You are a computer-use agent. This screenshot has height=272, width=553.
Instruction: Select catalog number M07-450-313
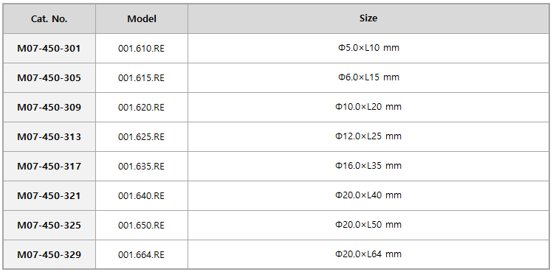coord(49,136)
